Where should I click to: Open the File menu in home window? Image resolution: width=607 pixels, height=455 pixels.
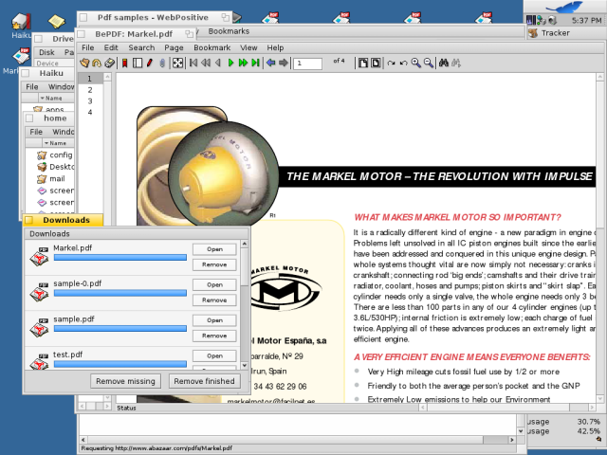coord(36,132)
